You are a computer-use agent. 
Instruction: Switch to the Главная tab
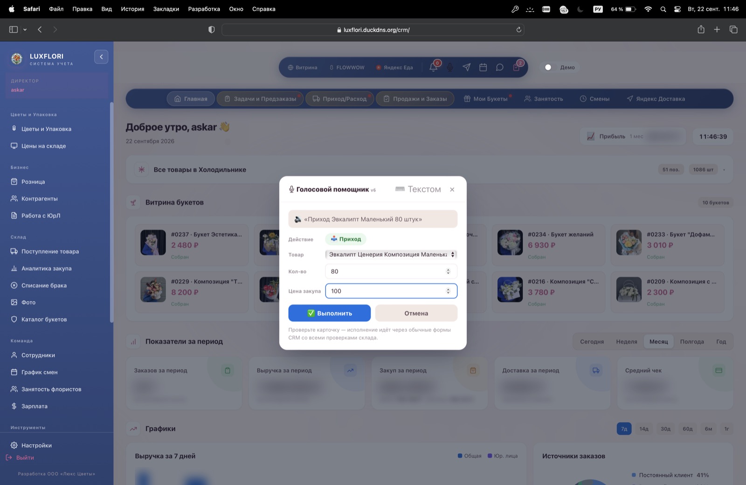point(191,99)
